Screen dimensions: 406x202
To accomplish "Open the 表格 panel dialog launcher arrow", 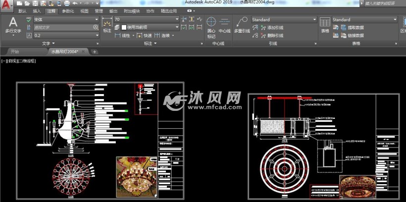I will coord(397,44).
